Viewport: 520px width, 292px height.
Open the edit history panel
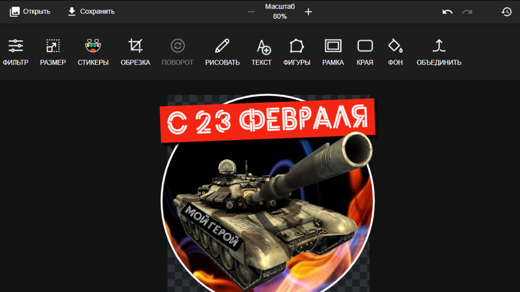coord(506,12)
